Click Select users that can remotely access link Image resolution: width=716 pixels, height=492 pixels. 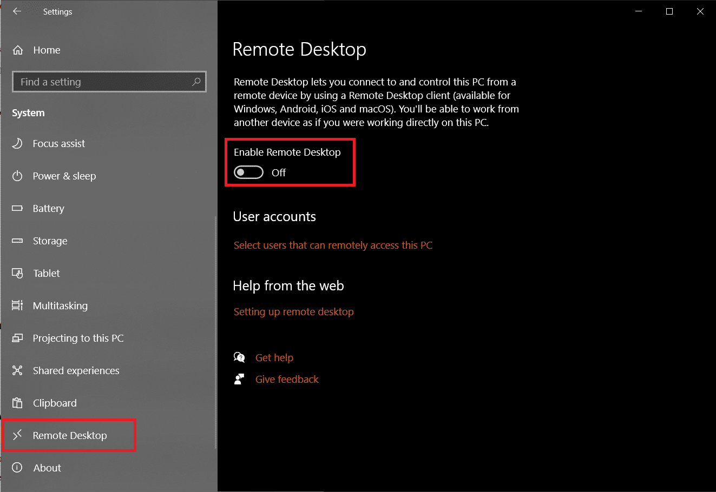pos(333,245)
